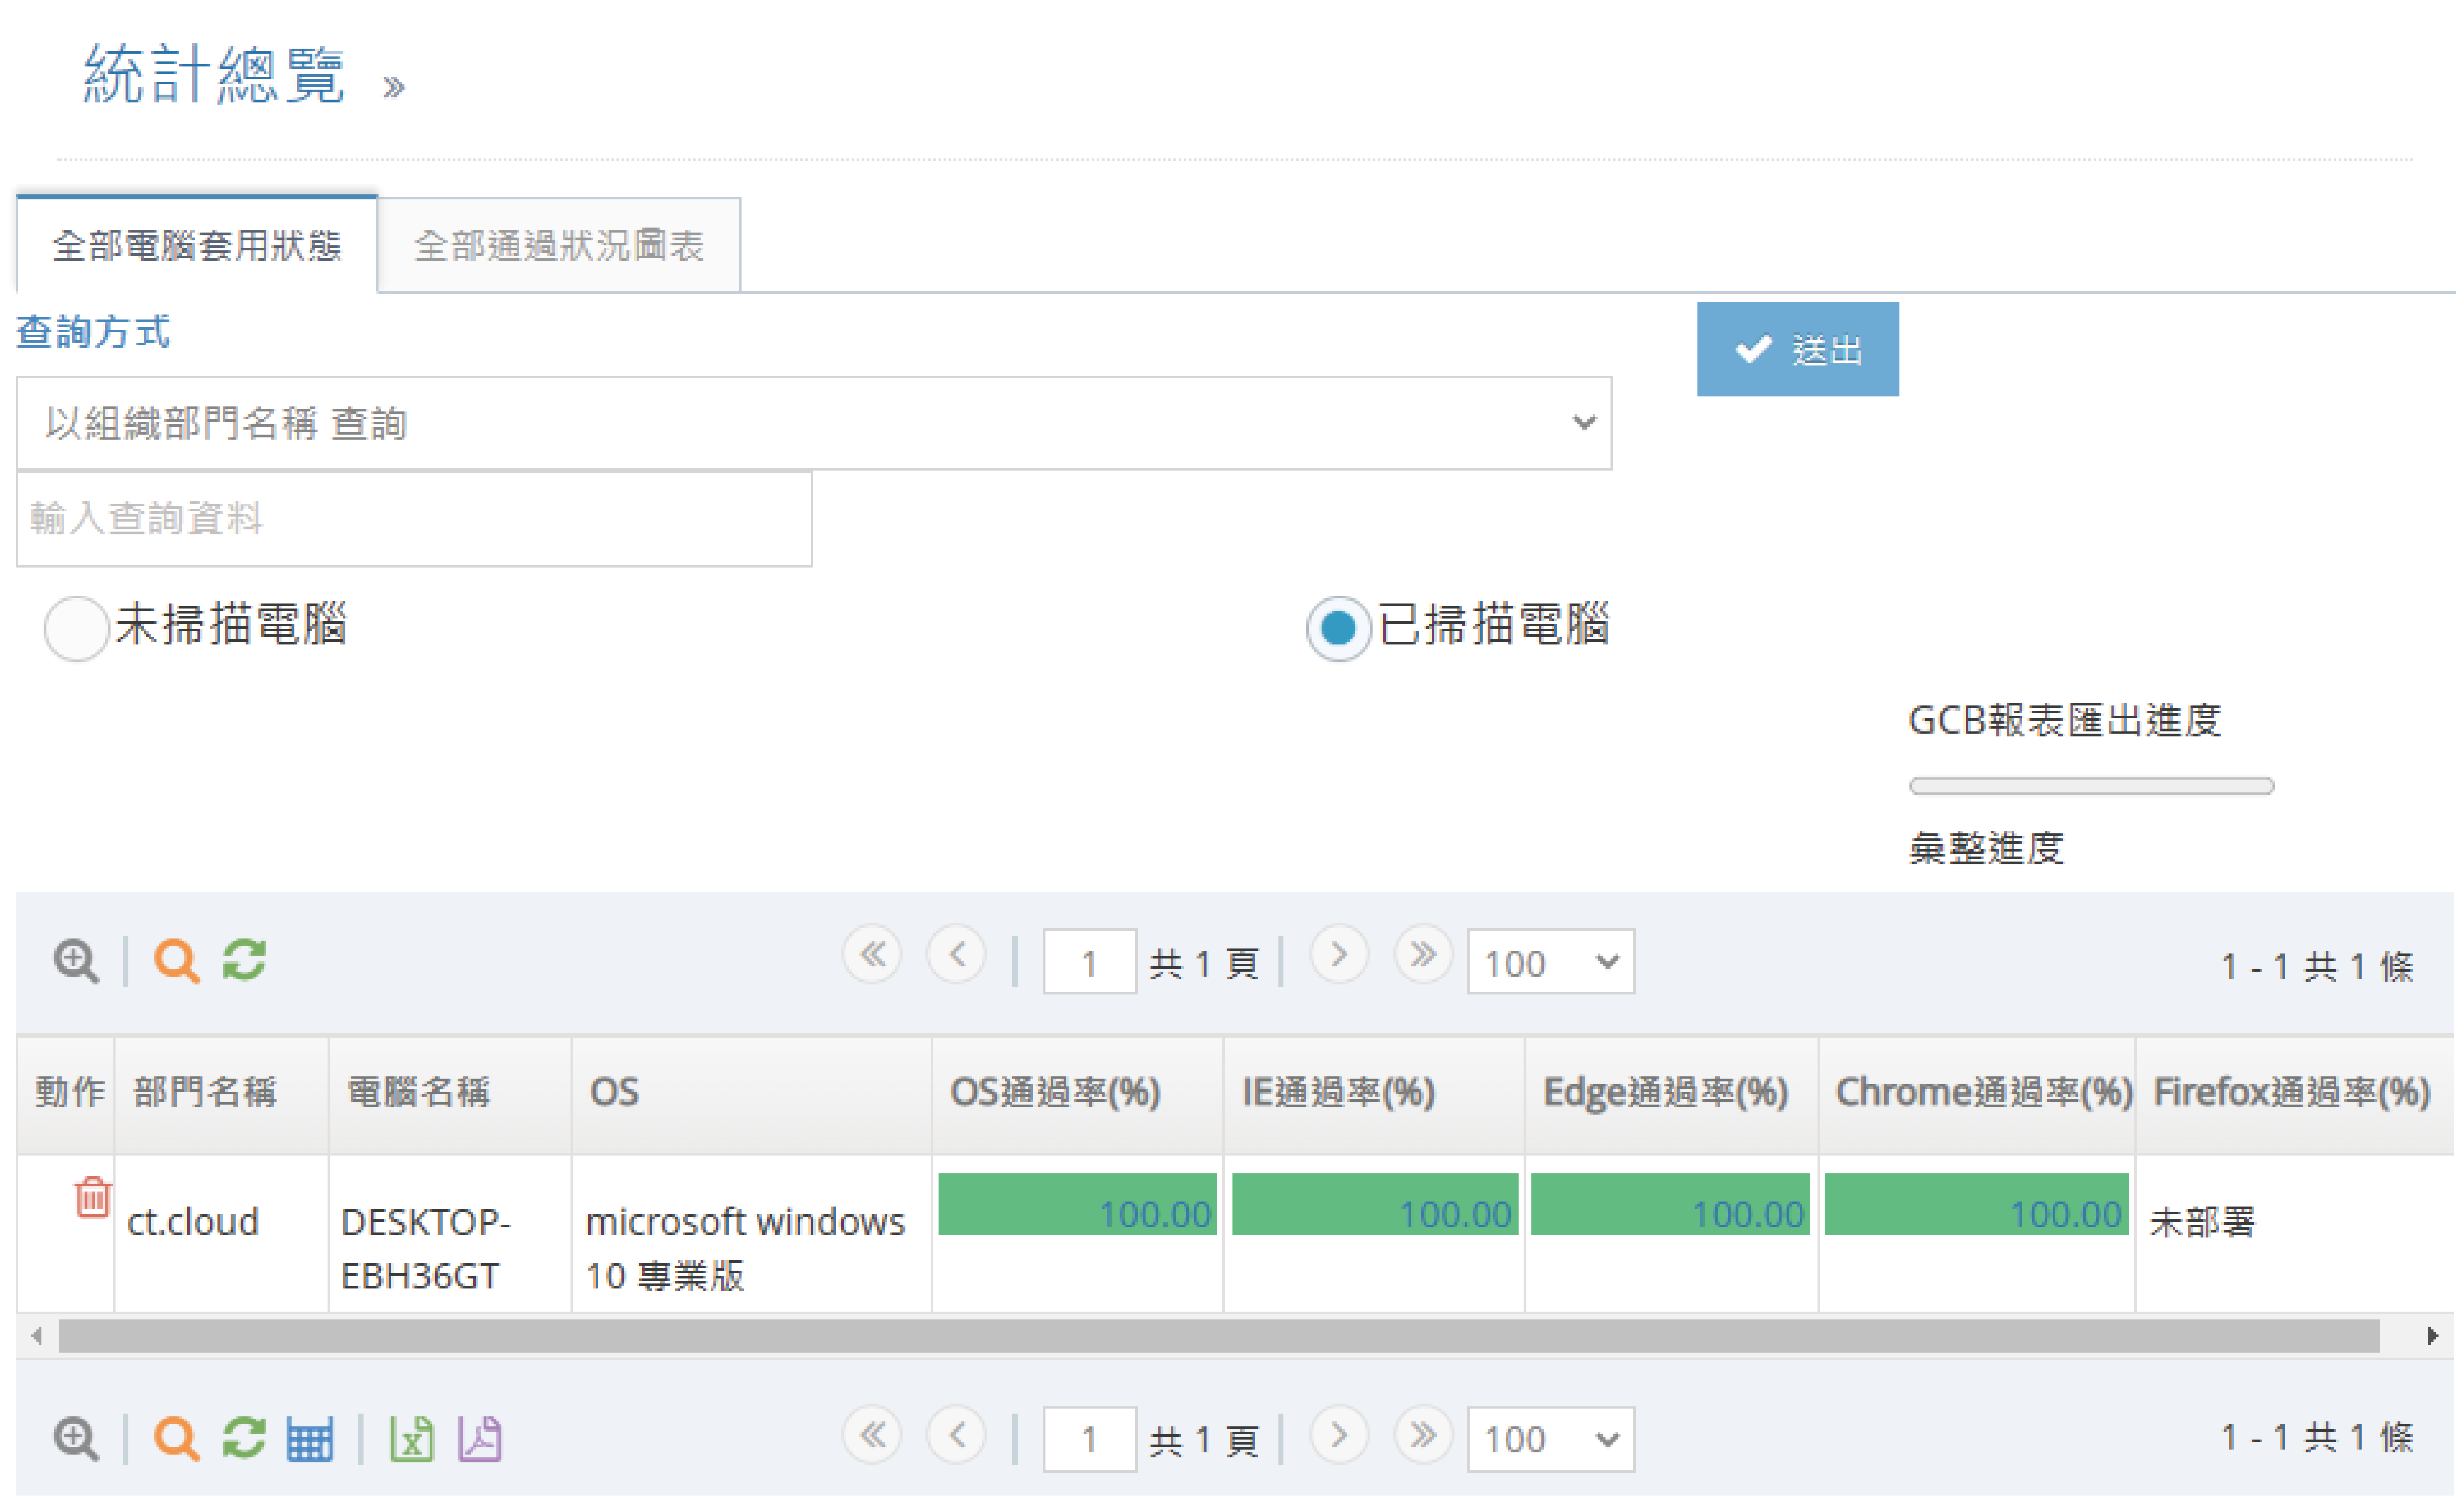Open the 以組織部門名稱 查詢 dropdown
This screenshot has width=2464, height=1496.
(814, 422)
